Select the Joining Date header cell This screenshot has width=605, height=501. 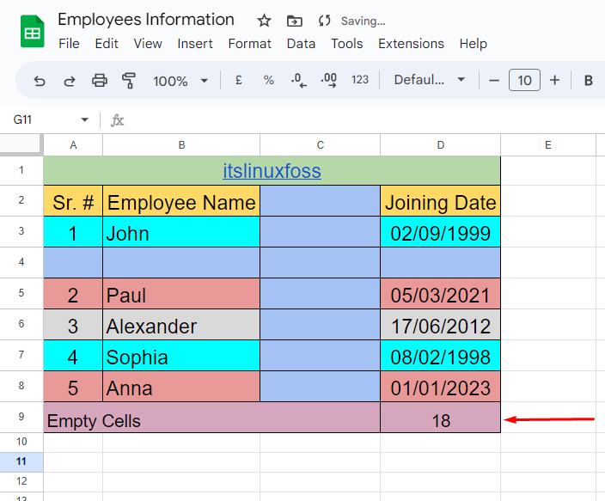pos(441,201)
